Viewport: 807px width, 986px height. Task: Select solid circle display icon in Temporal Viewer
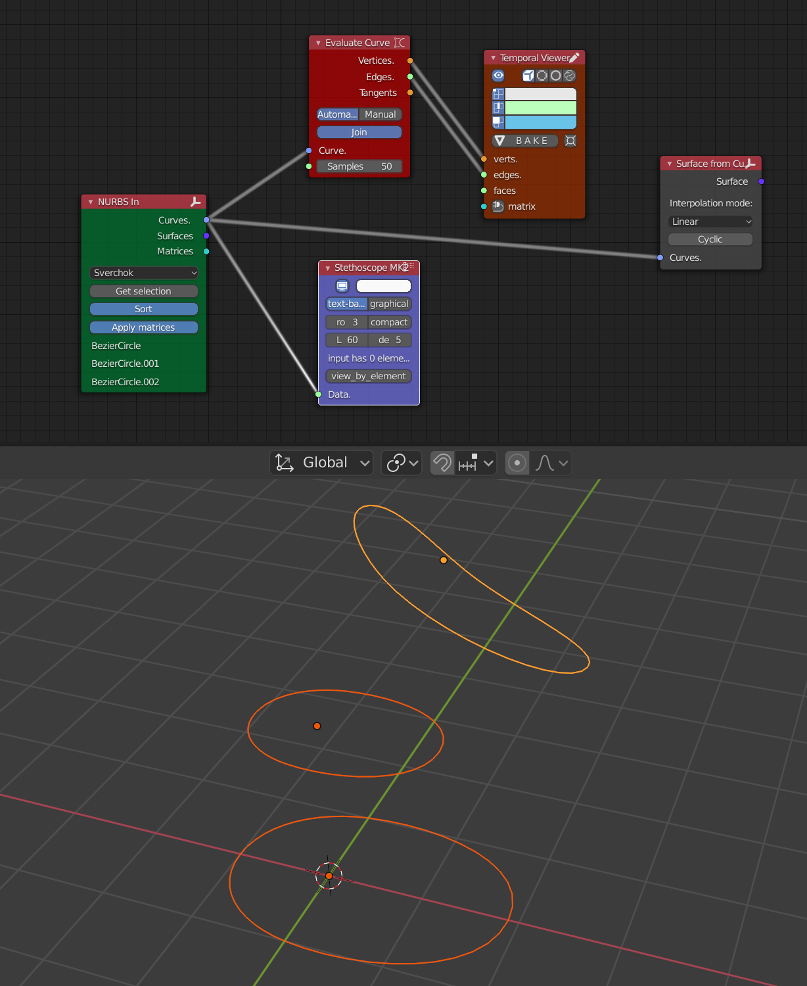[556, 76]
